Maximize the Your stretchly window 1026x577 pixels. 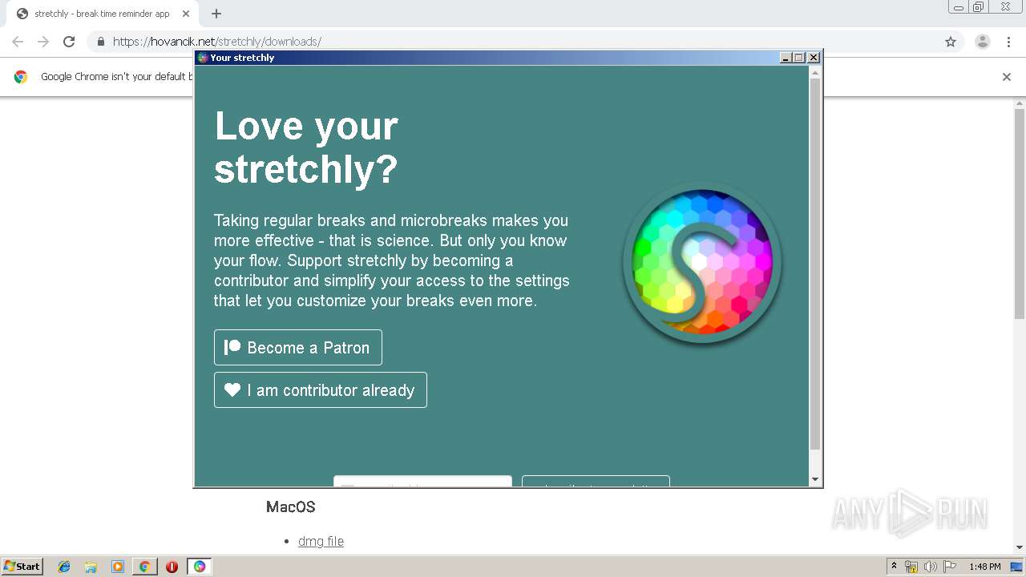pos(799,58)
